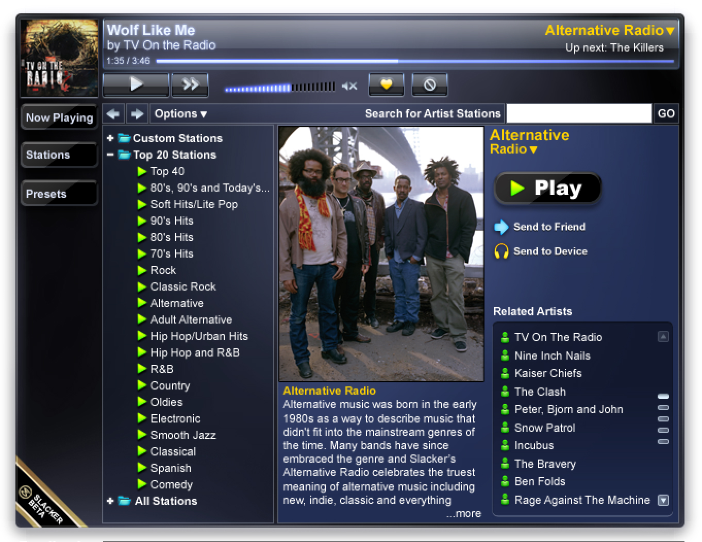The width and height of the screenshot is (702, 542).
Task: Mute the volume with the speaker icon
Action: point(349,87)
